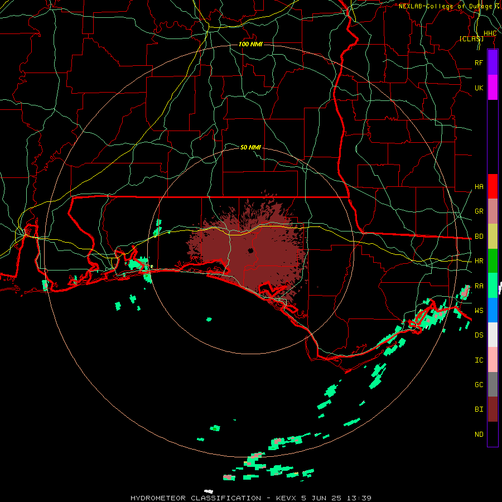Click the 100 NMI range ring label

pos(250,44)
